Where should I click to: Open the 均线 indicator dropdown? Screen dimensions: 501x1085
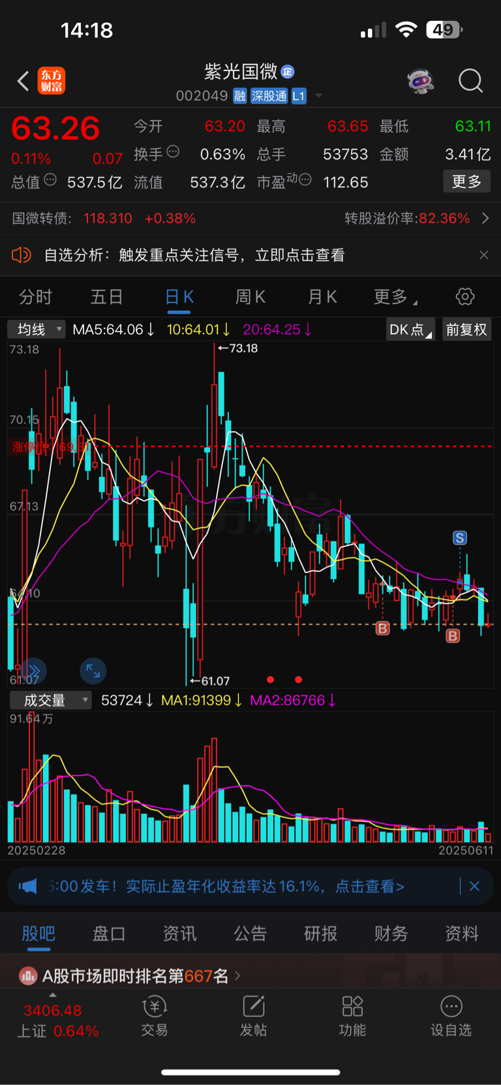pyautogui.click(x=37, y=330)
